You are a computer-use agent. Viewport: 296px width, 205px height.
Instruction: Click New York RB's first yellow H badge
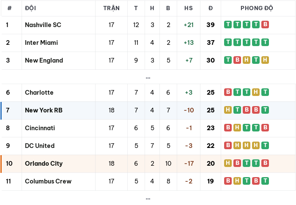pos(228,110)
